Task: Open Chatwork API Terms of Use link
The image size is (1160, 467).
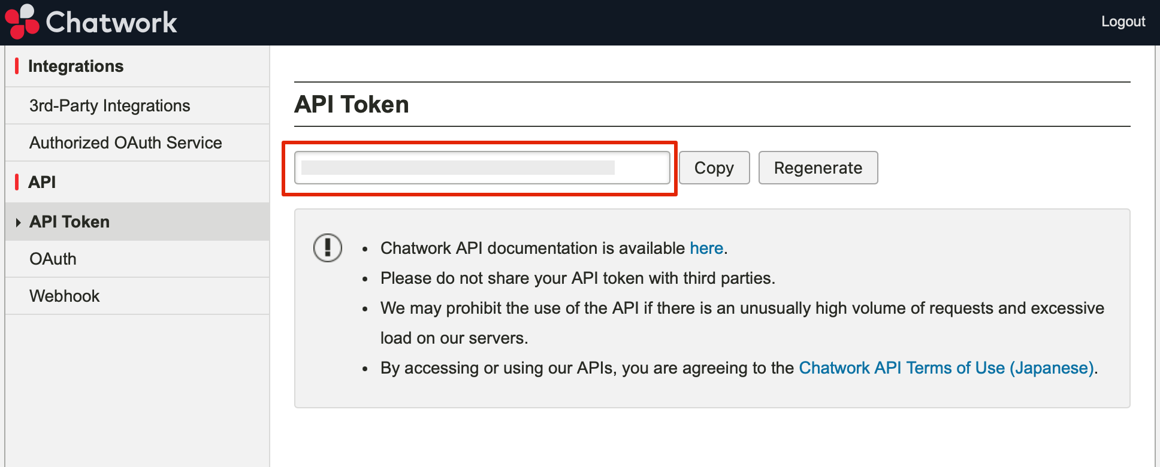Action: [947, 368]
